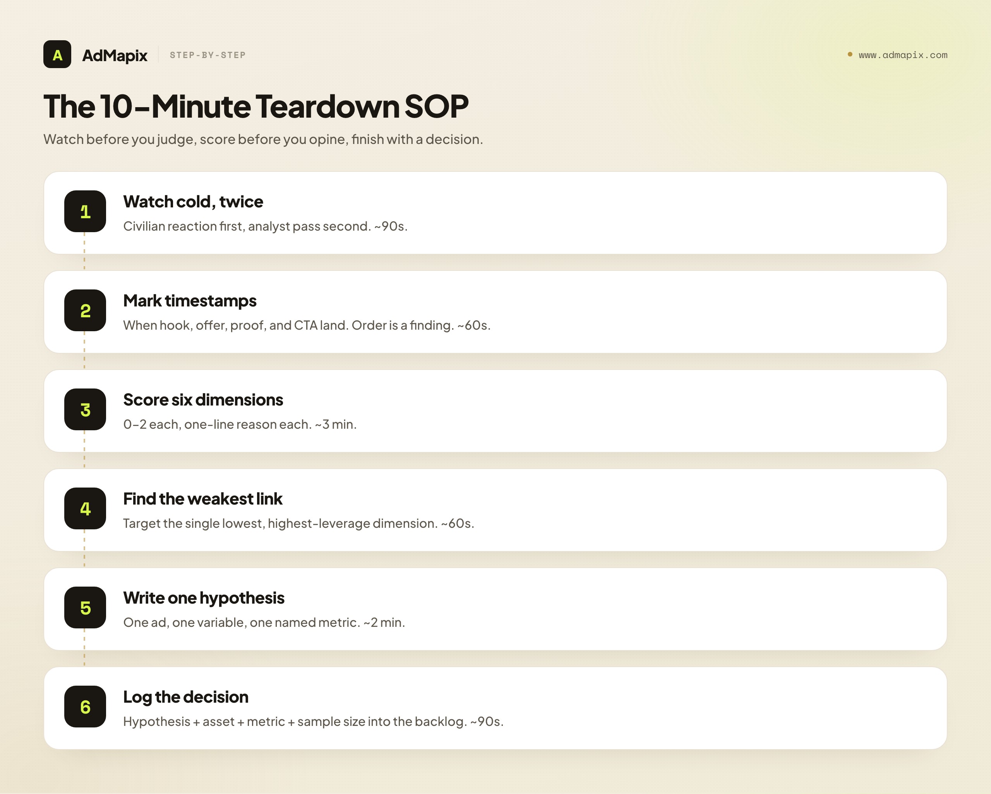Click the step 6 number badge
This screenshot has width=991, height=794.
85,706
